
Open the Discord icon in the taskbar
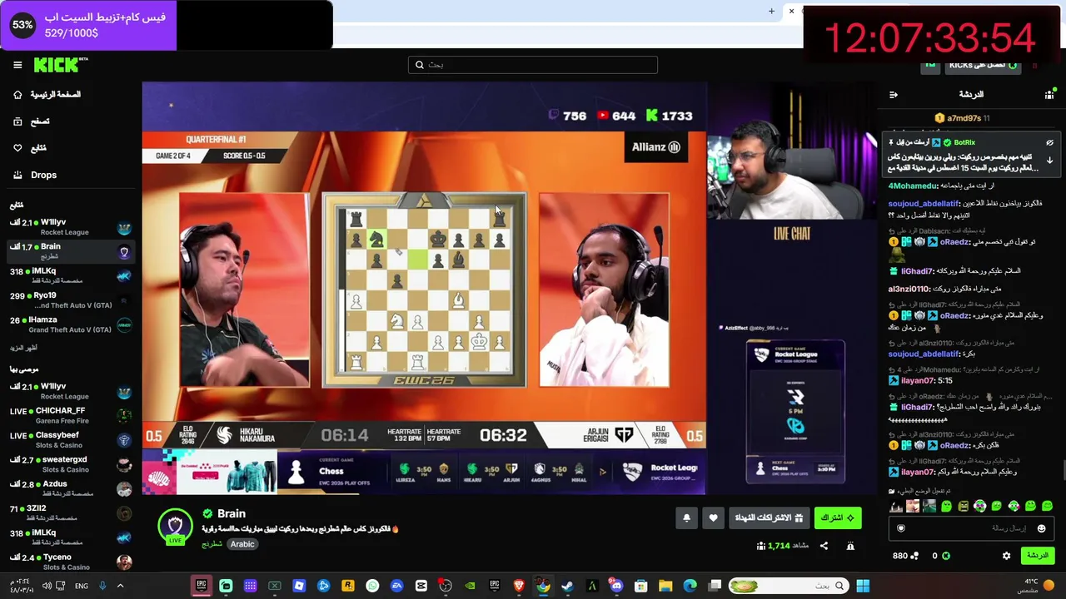[x=616, y=586]
